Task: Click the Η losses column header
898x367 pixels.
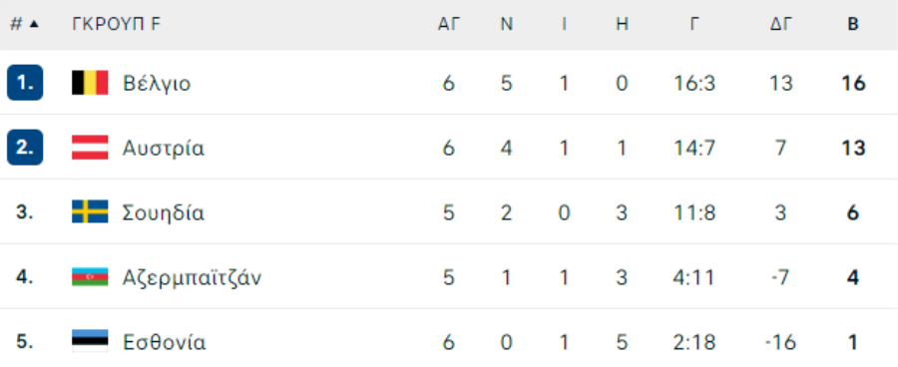Action: (x=622, y=24)
